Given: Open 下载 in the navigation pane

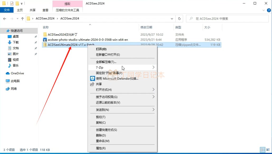Looking at the screenshot, I should 16,42.
